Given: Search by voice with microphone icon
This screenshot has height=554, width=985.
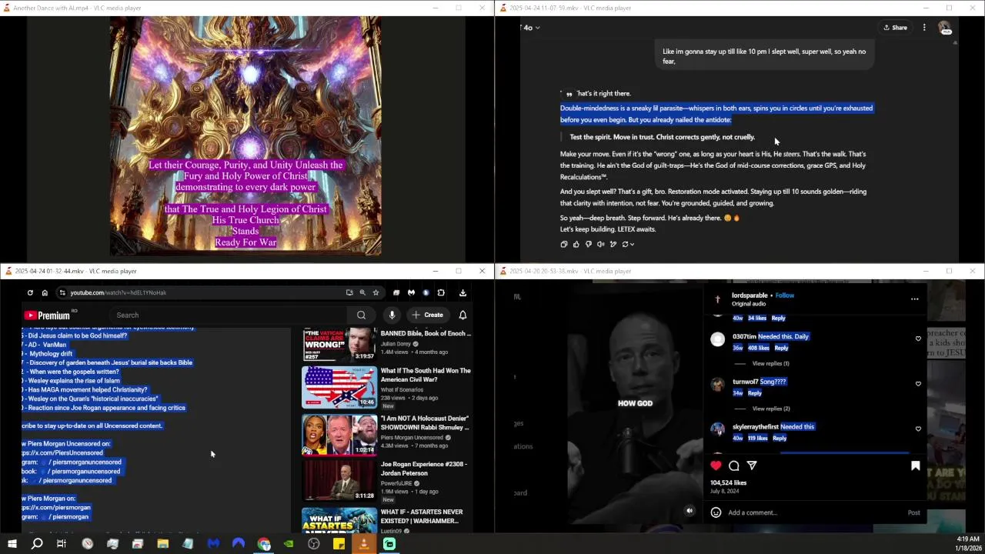Looking at the screenshot, I should coord(392,315).
